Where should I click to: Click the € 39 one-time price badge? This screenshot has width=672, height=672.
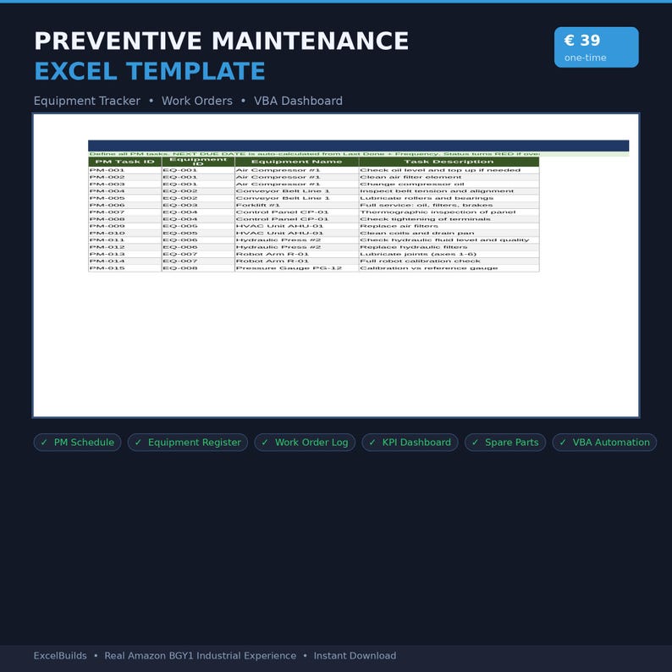point(596,47)
